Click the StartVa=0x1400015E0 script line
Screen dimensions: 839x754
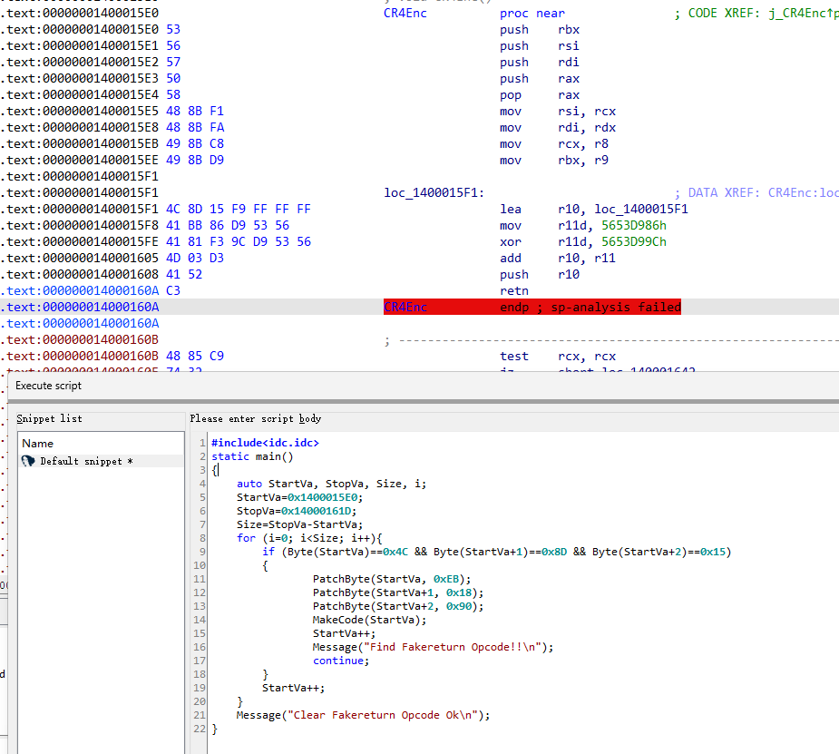pos(298,497)
